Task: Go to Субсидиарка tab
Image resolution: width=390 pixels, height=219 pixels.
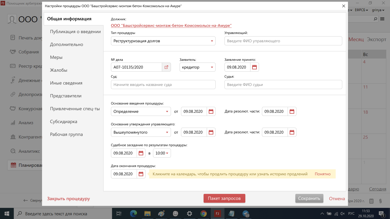Action: click(63, 122)
